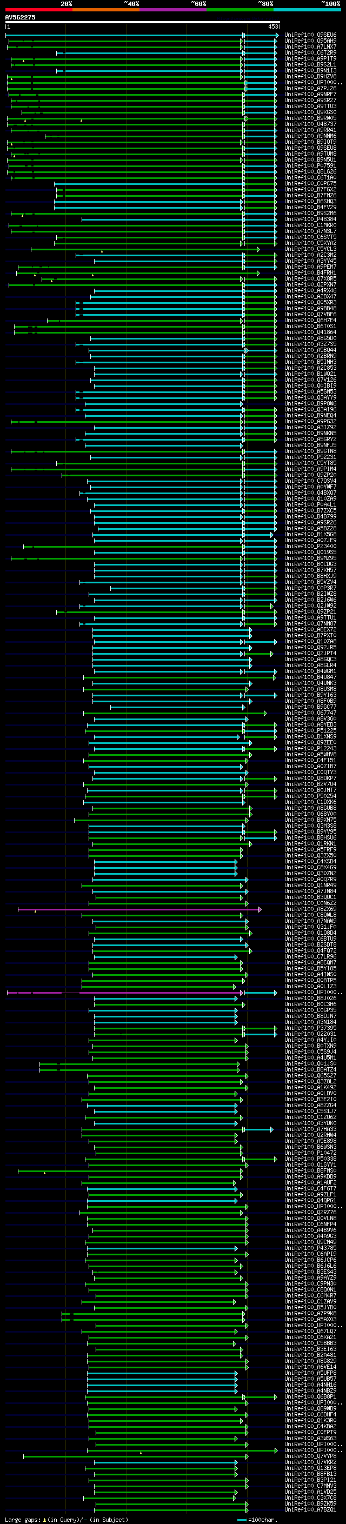Select hit label UniRef100_A9NRF7
Screen dimensions: 346x1524
pyautogui.click(x=310, y=95)
